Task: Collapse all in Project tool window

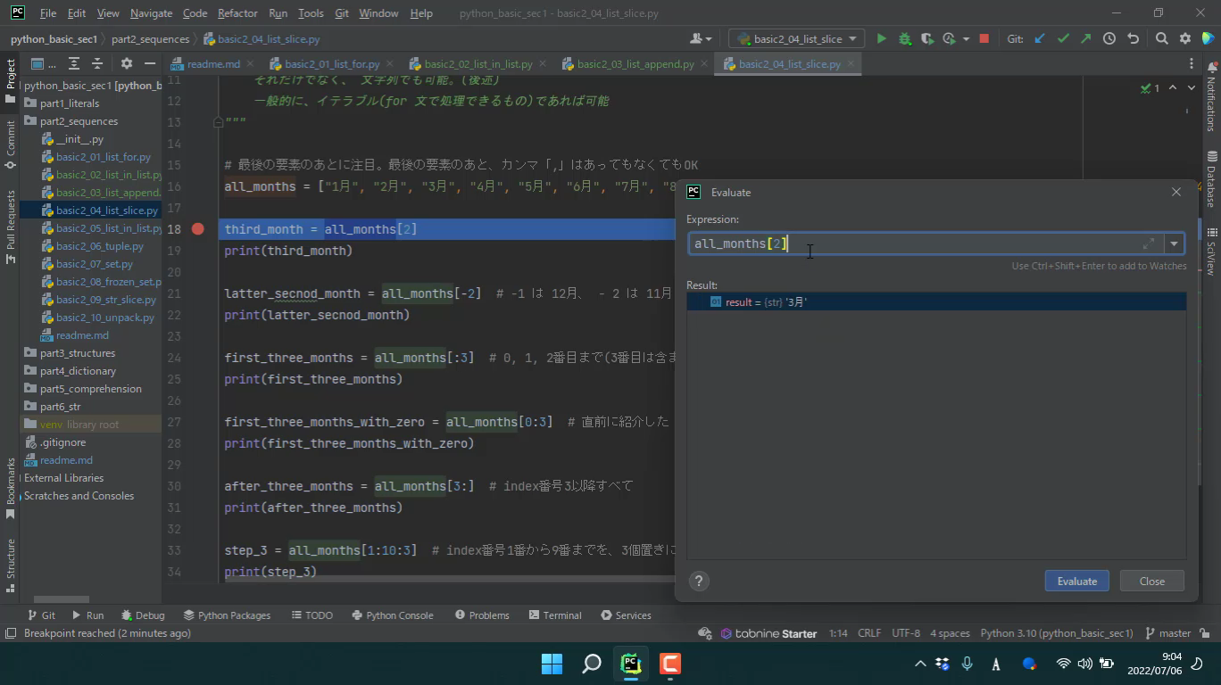Action: point(97,63)
